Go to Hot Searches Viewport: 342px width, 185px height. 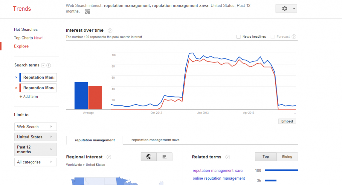[x=26, y=29]
